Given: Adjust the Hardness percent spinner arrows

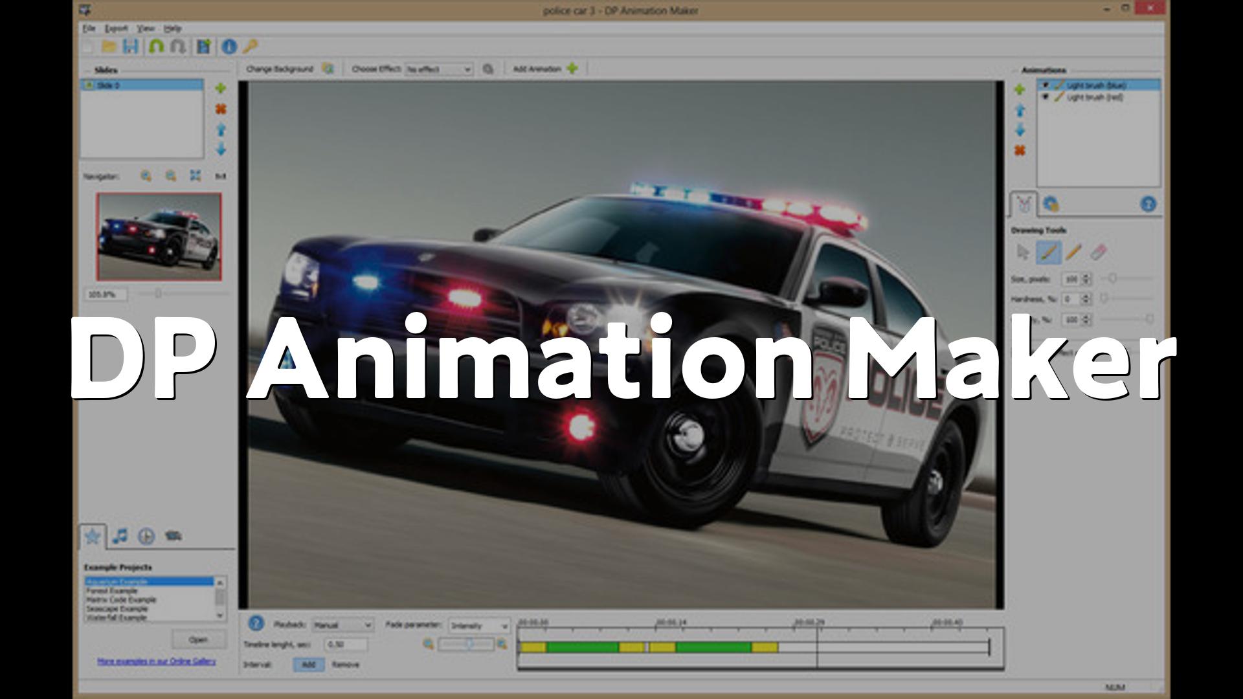Looking at the screenshot, I should 1086,299.
